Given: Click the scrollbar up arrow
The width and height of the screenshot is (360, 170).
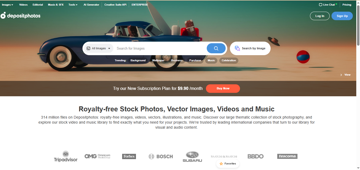Looking at the screenshot, I should 358,2.
